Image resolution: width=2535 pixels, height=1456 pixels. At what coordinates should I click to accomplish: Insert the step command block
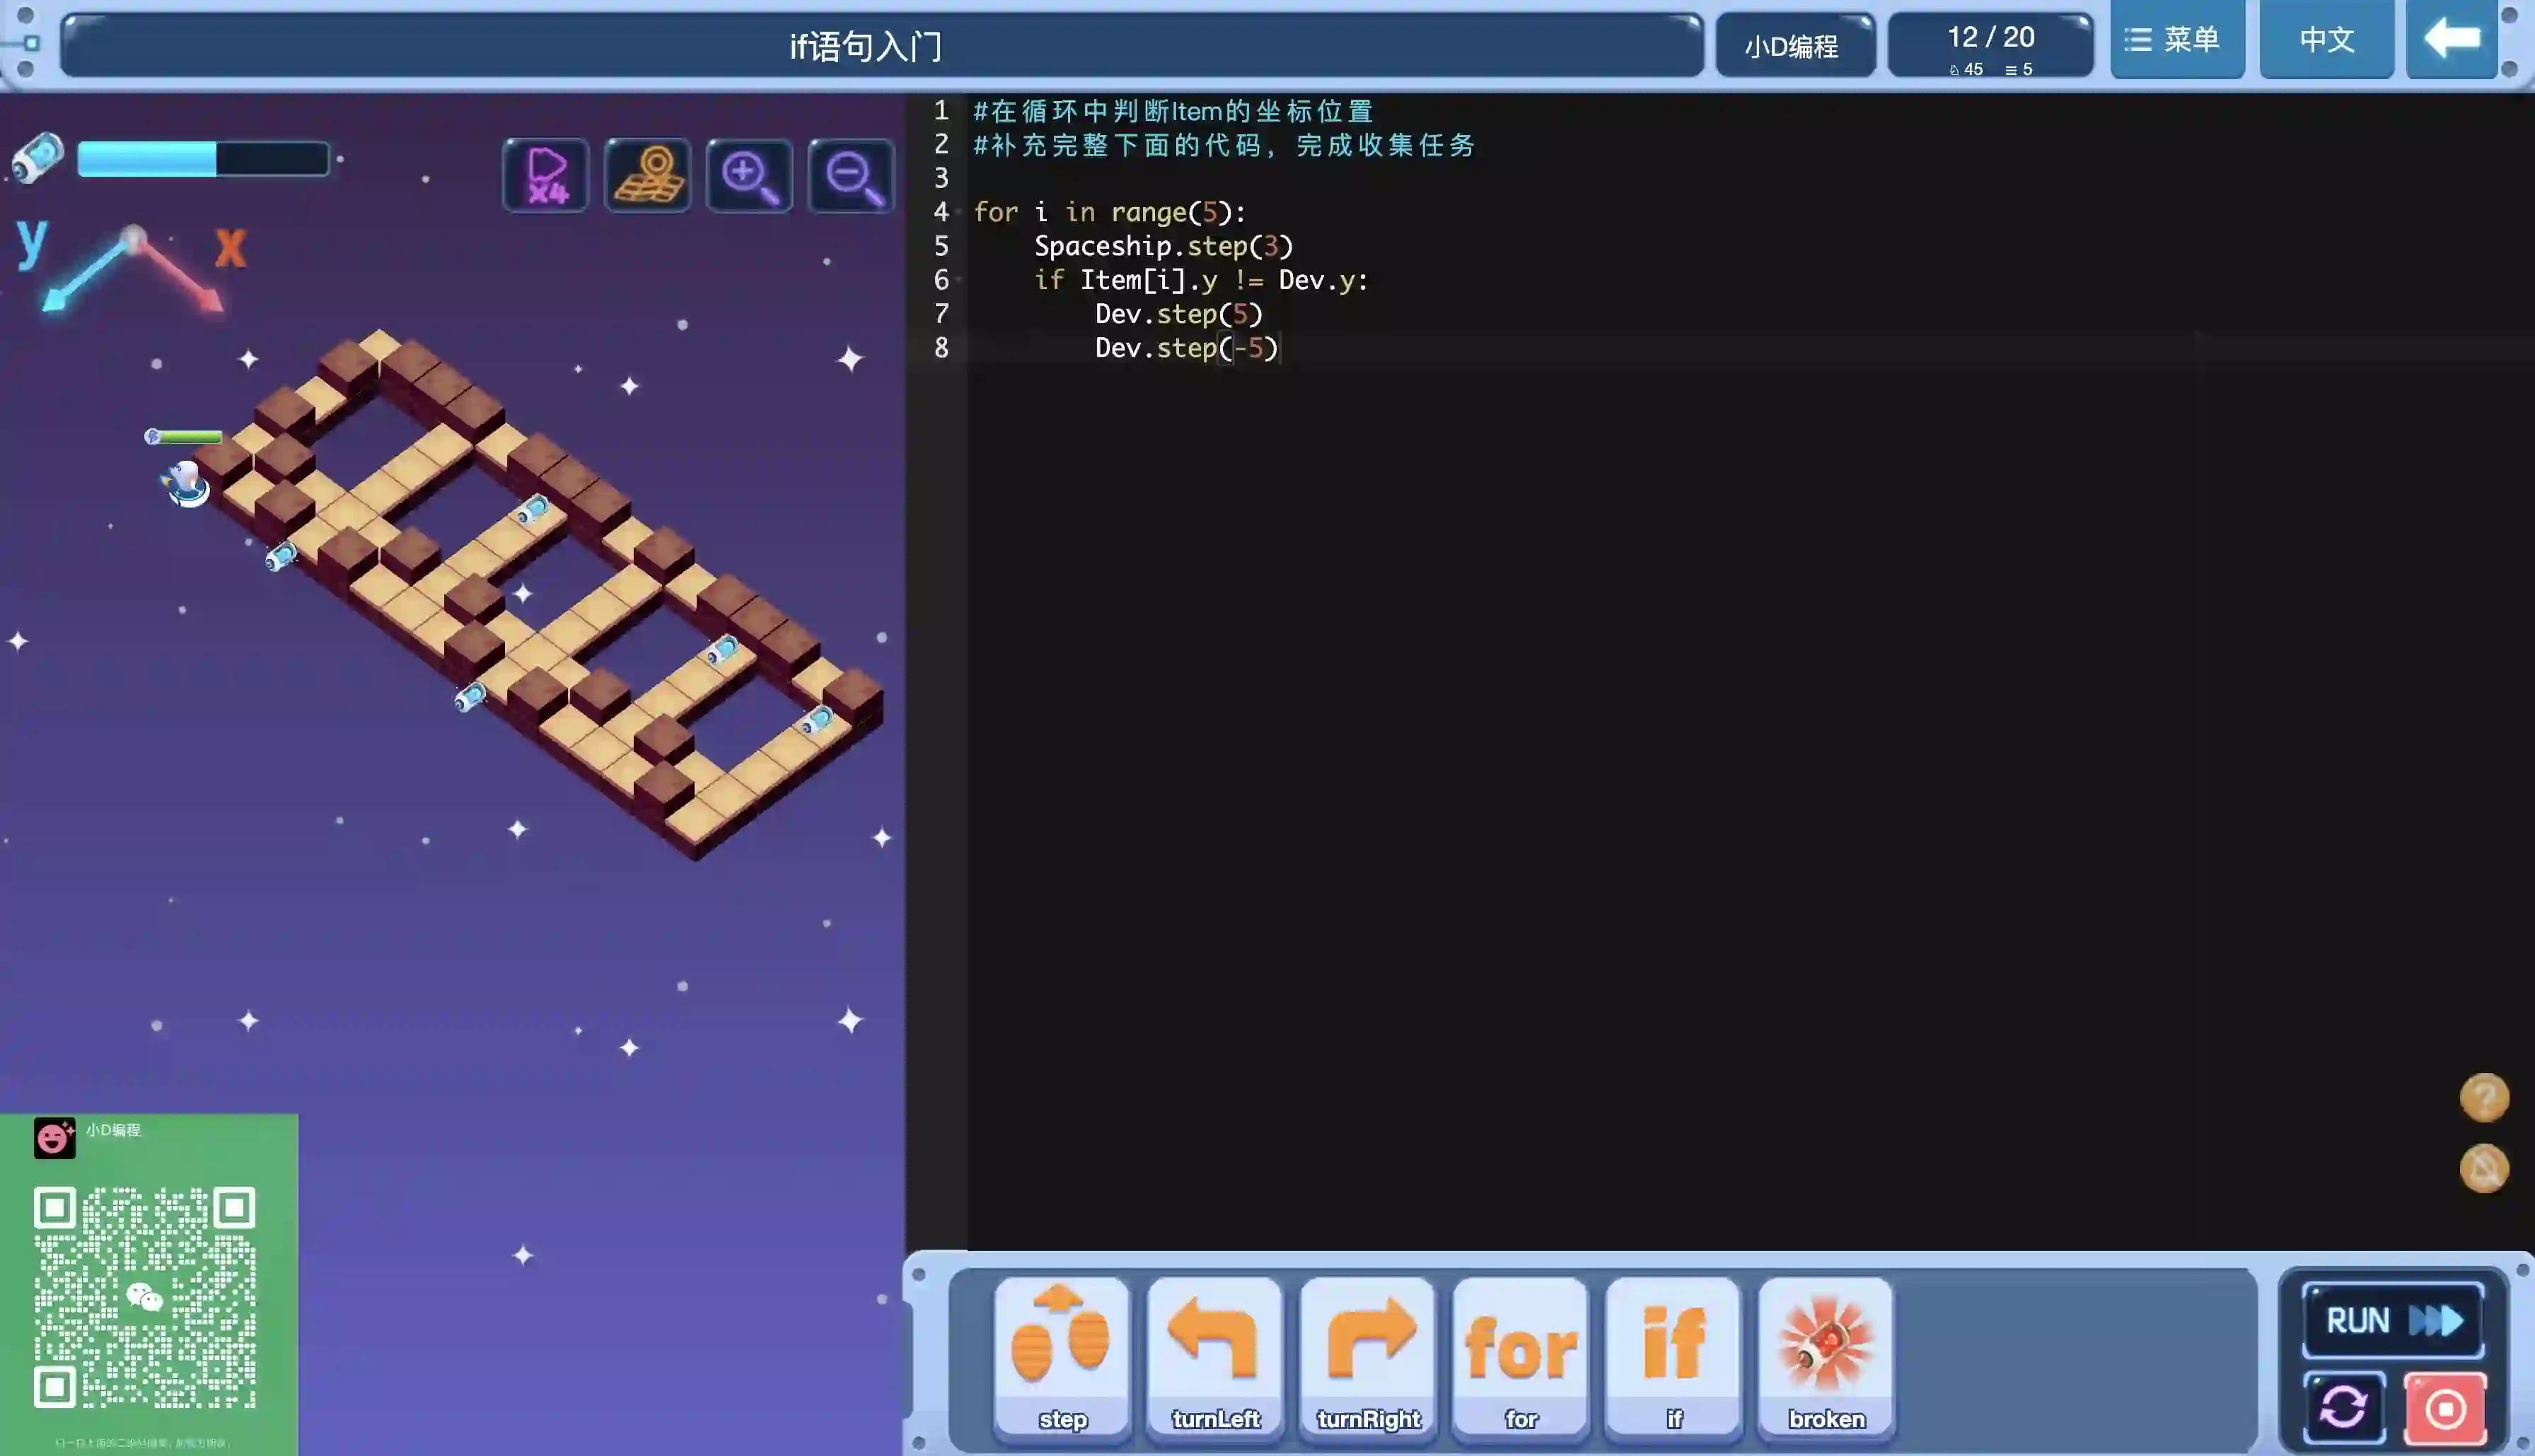pos(1062,1355)
